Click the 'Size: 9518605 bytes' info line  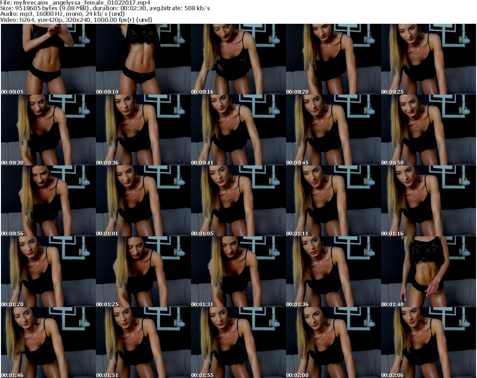coord(105,8)
